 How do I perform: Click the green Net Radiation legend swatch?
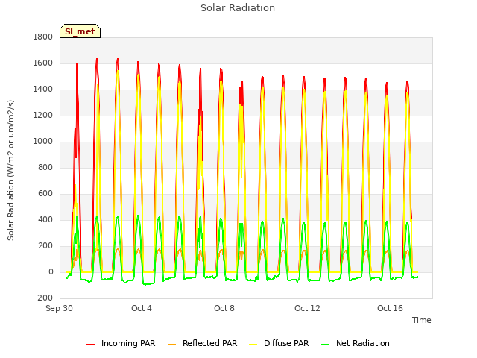coord(326,345)
